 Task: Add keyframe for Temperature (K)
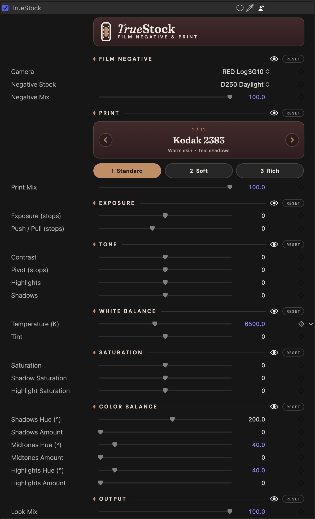point(301,324)
